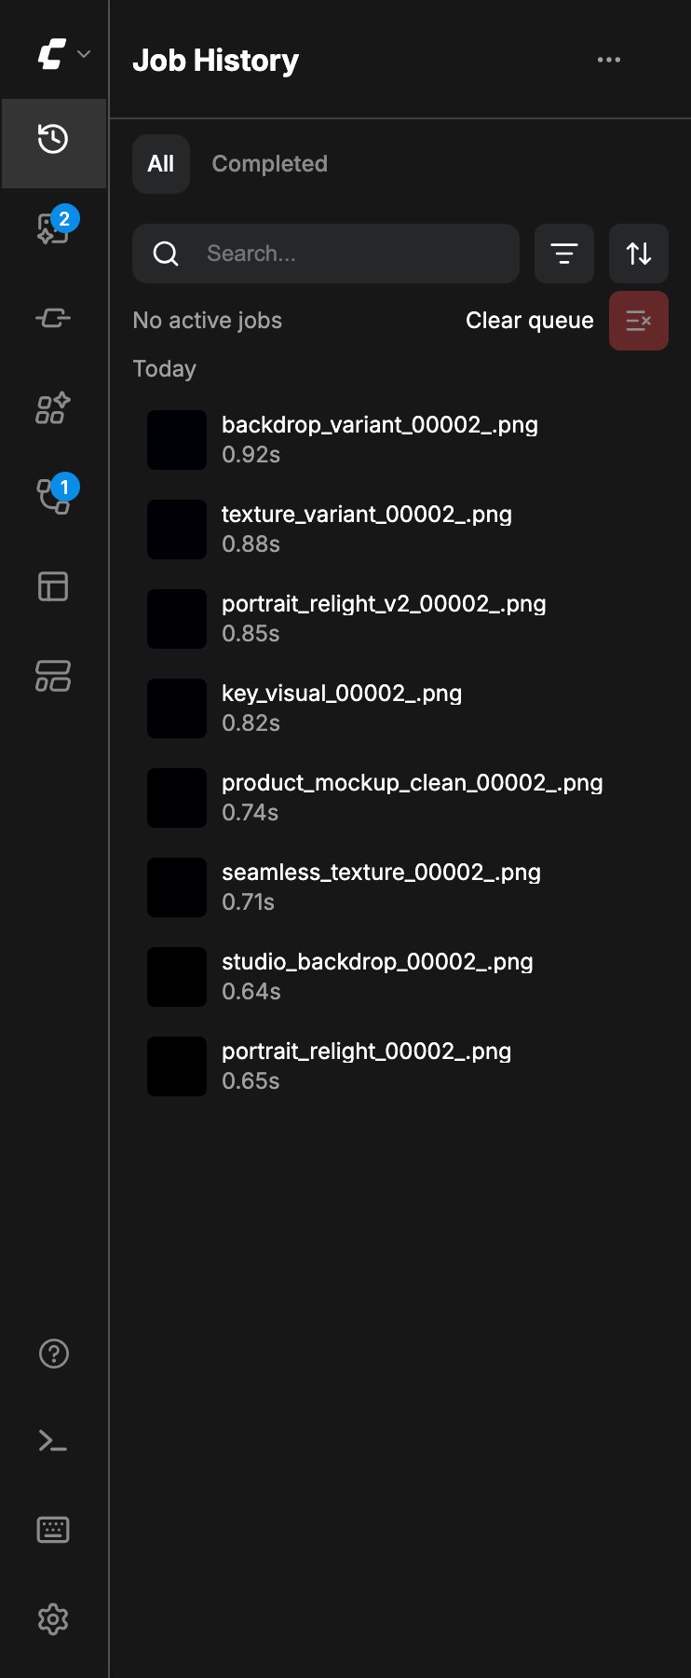This screenshot has width=691, height=1678.
Task: Open the node library sidebar icon
Action: [53, 319]
